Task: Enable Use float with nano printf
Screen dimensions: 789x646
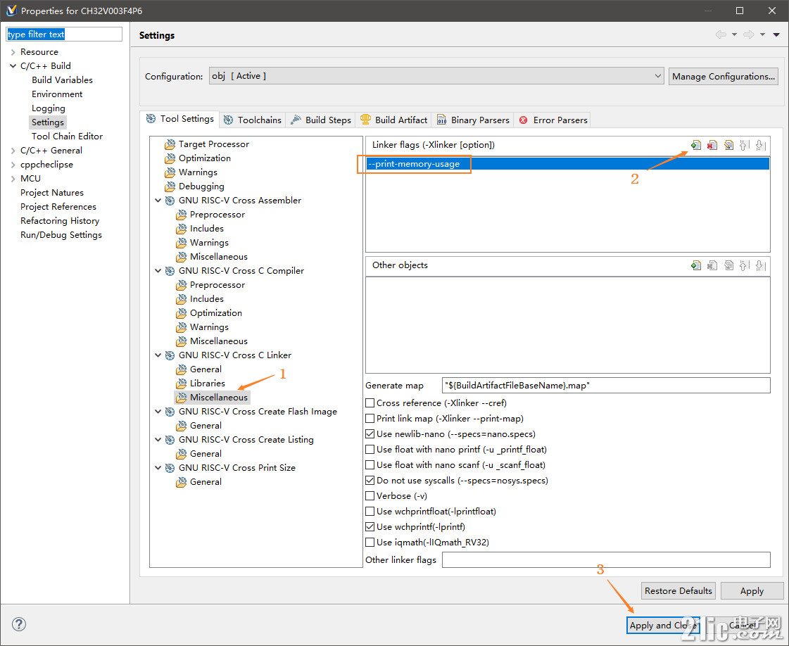Action: coord(370,450)
